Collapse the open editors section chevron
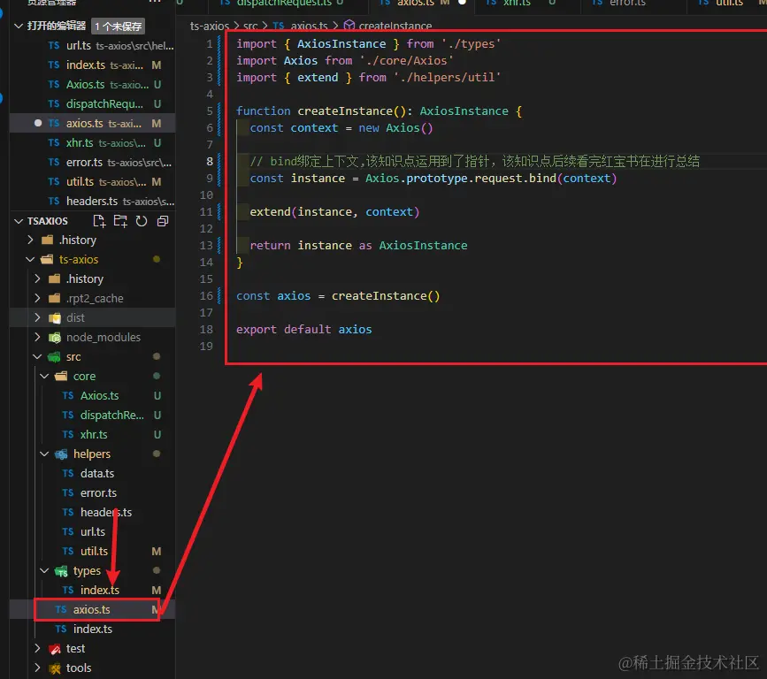The image size is (767, 679). pyautogui.click(x=19, y=26)
